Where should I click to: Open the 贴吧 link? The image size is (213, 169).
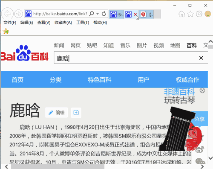coord(92,46)
